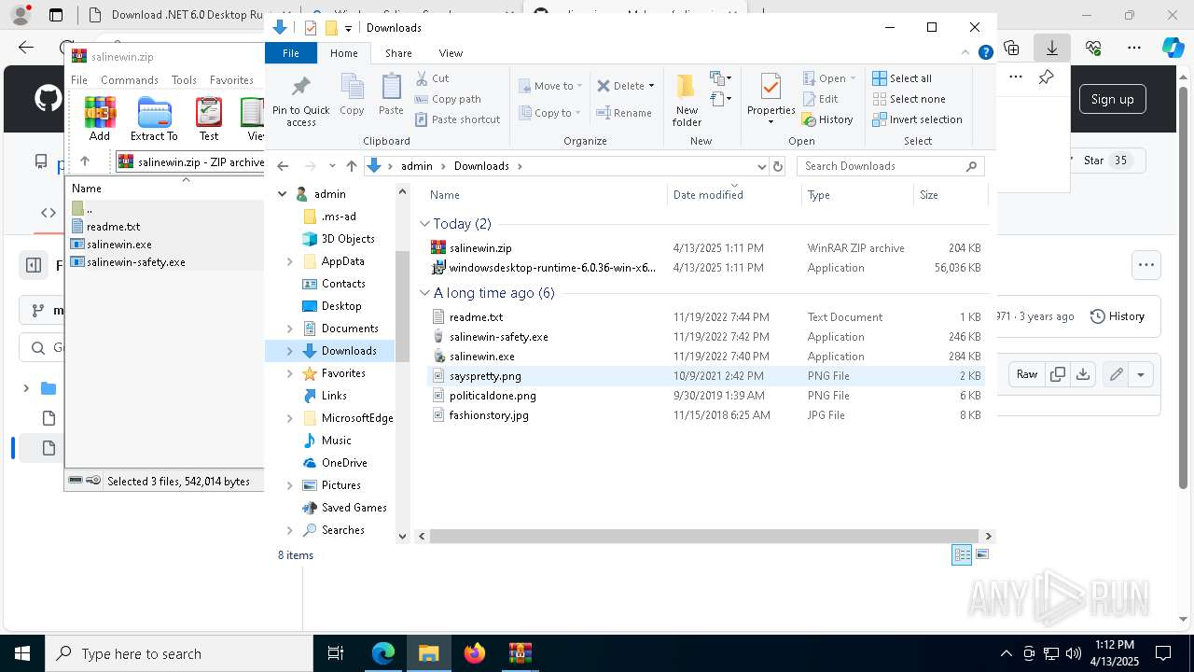Click Copy path in Clipboard group

449,99
